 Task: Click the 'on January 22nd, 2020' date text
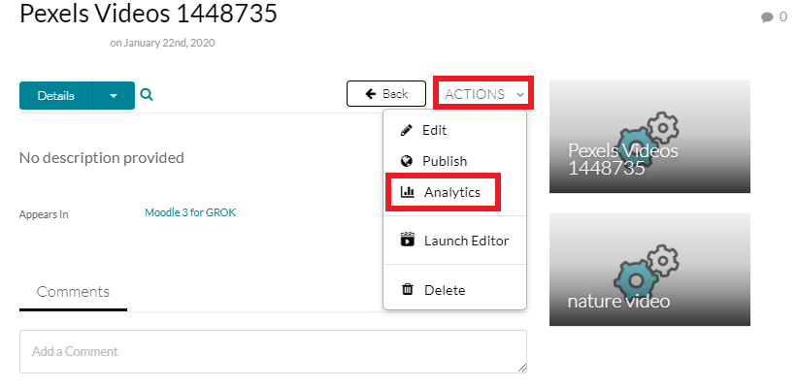tap(162, 43)
